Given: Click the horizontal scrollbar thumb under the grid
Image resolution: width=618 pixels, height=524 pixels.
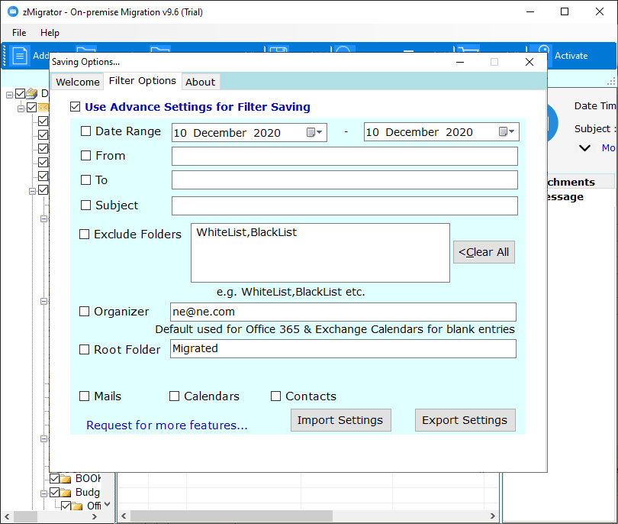Looking at the screenshot, I should (x=232, y=516).
